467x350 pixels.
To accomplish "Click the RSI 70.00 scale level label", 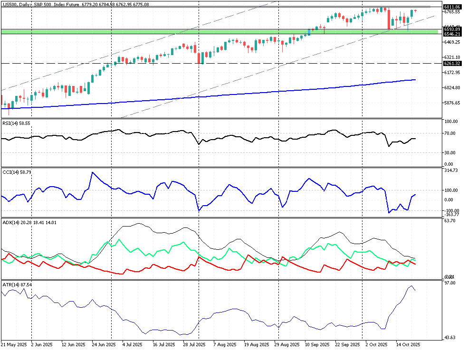I will point(450,133).
